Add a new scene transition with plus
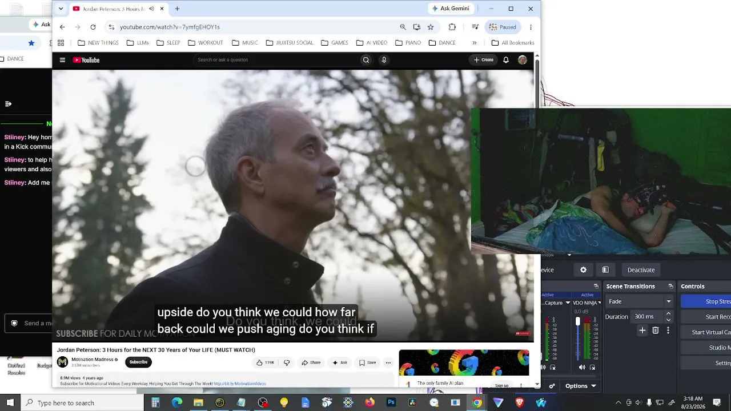 642,331
